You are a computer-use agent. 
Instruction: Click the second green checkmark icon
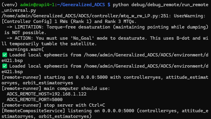pos(5,66)
